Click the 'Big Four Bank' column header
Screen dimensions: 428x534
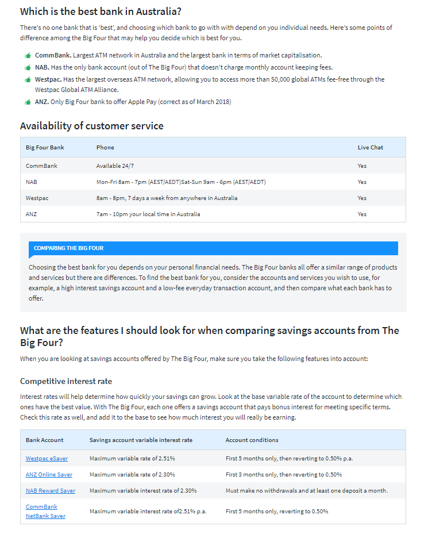45,148
